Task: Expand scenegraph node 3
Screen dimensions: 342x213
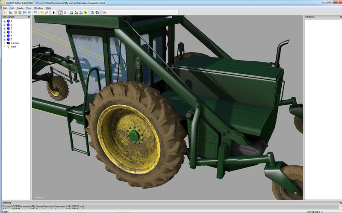Action: tap(4, 32)
